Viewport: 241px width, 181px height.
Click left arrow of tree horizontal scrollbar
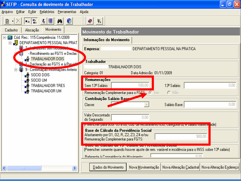(4, 168)
